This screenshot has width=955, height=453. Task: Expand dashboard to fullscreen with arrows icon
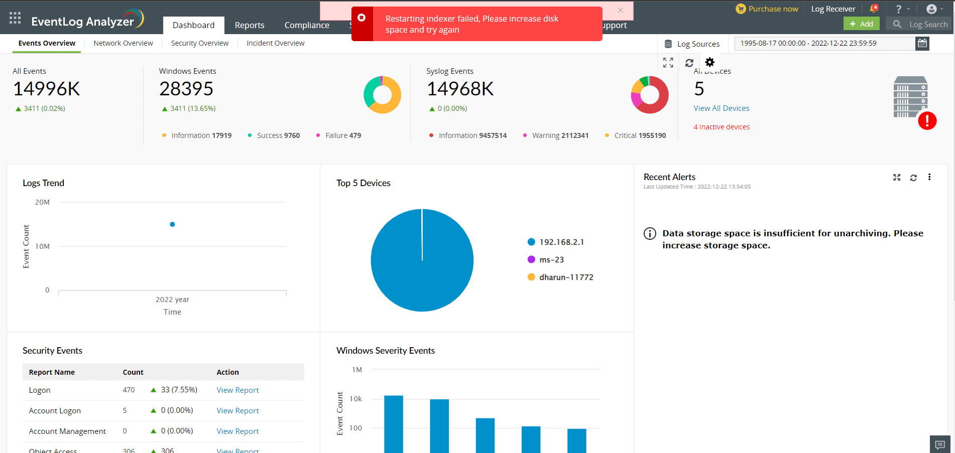668,63
